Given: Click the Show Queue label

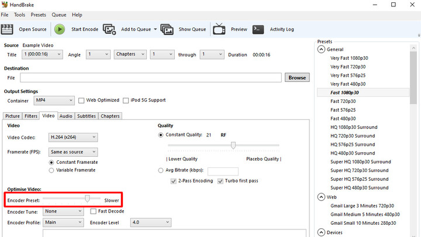Looking at the screenshot, I should pyautogui.click(x=192, y=29).
